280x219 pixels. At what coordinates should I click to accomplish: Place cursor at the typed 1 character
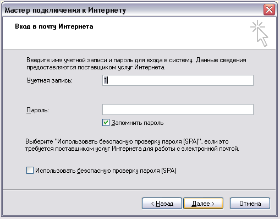click(106, 80)
